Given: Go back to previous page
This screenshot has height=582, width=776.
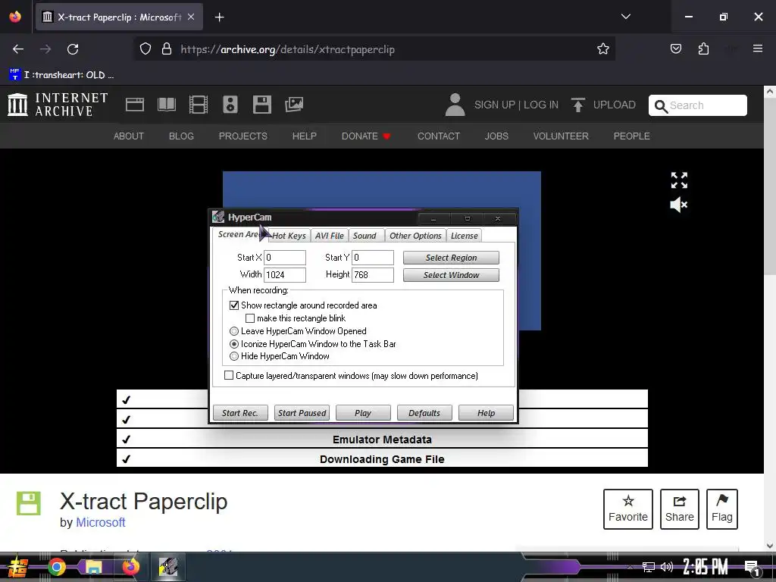Looking at the screenshot, I should tap(18, 49).
